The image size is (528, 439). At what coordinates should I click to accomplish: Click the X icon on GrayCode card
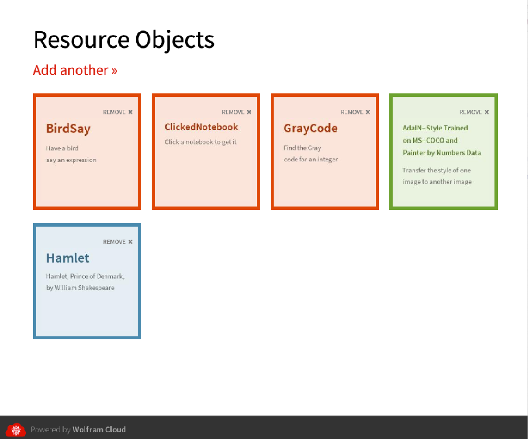tap(368, 112)
